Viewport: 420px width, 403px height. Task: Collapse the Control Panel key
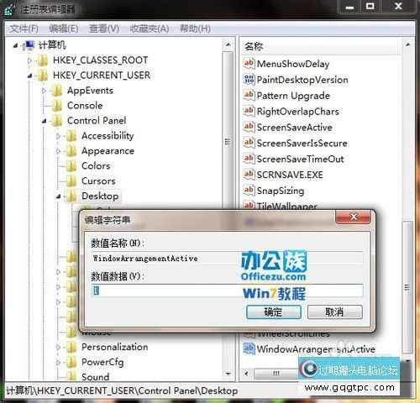[44, 121]
